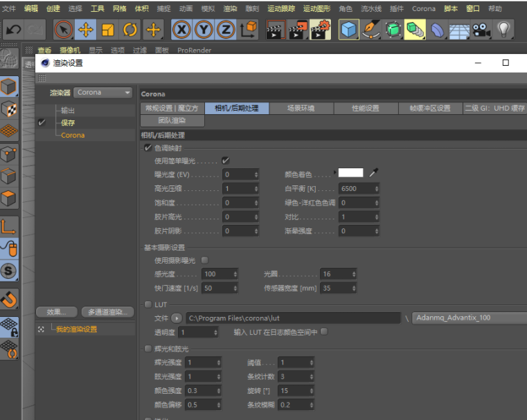The height and width of the screenshot is (420, 527).
Task: Open viewport 摄像机 menu
Action: 70,50
